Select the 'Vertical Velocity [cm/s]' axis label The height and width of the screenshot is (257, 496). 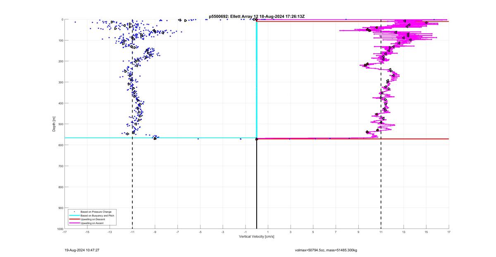(x=256, y=237)
